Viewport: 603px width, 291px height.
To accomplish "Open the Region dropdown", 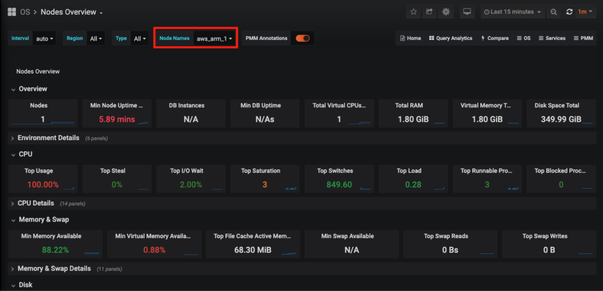I will pos(96,39).
